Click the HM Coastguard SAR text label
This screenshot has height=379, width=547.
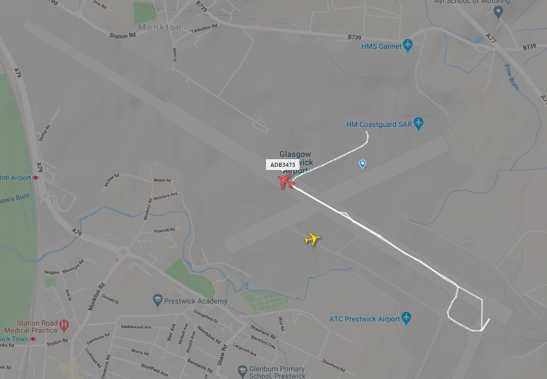point(379,124)
